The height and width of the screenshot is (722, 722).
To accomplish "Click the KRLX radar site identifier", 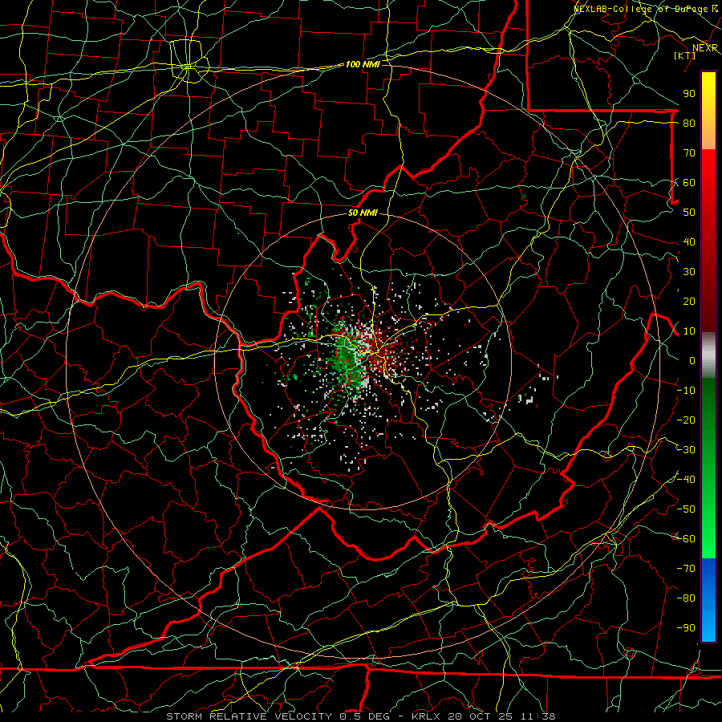I will tap(427, 716).
